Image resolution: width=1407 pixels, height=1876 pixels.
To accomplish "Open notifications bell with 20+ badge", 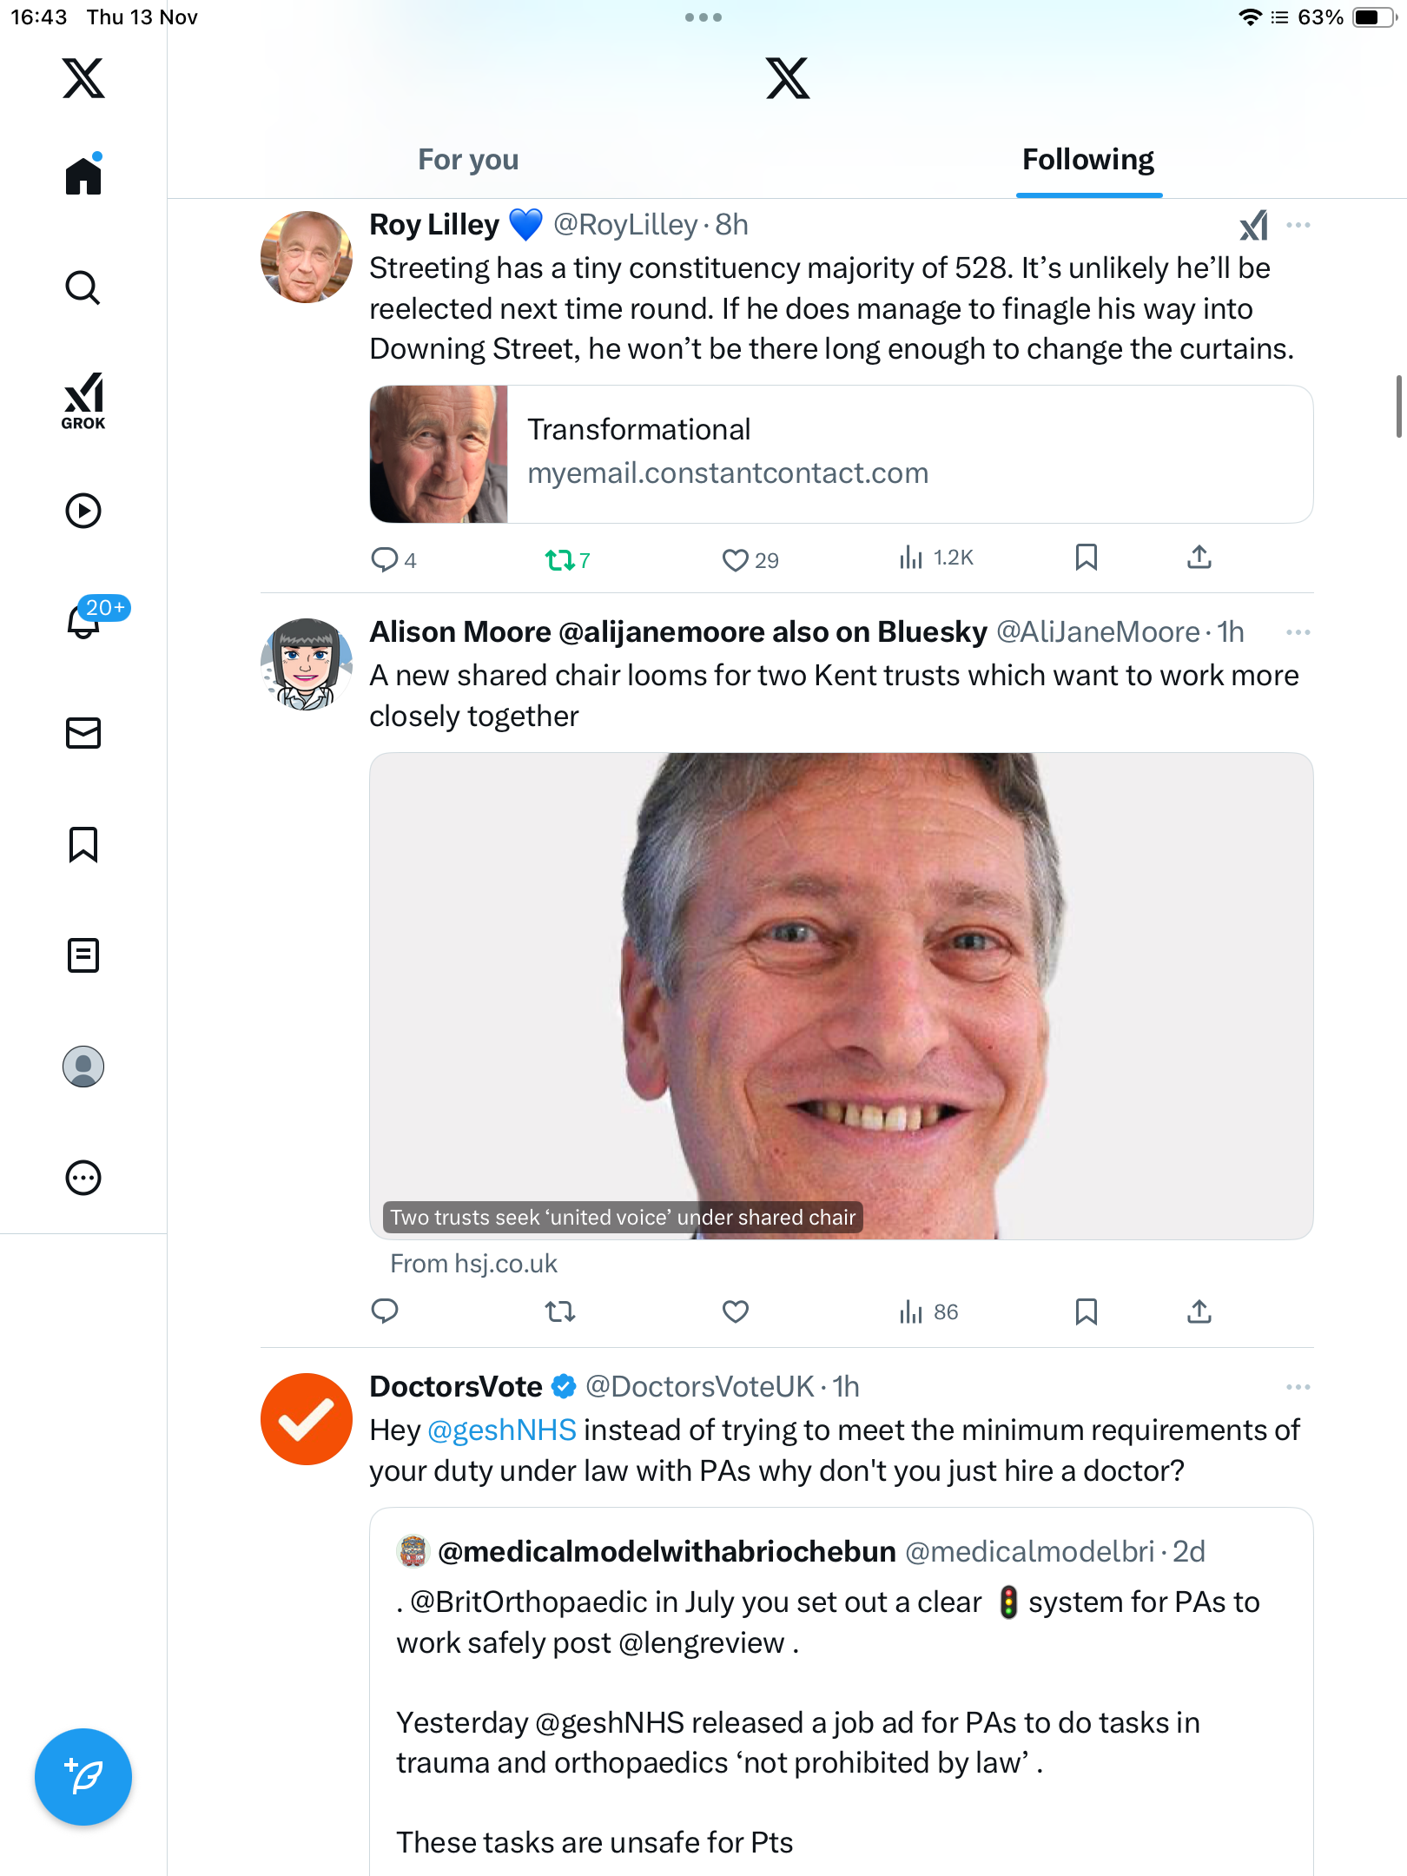I will point(85,620).
